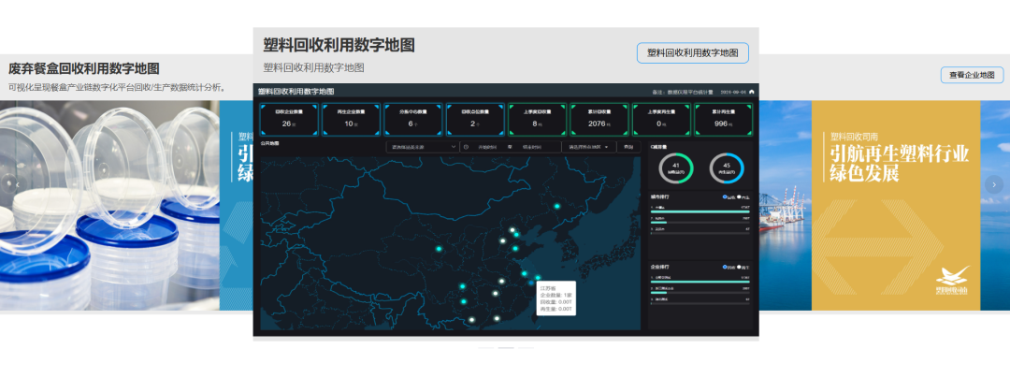Click the westernmost cyan map marker
Screen dimensions: 1010x378
pyautogui.click(x=439, y=249)
